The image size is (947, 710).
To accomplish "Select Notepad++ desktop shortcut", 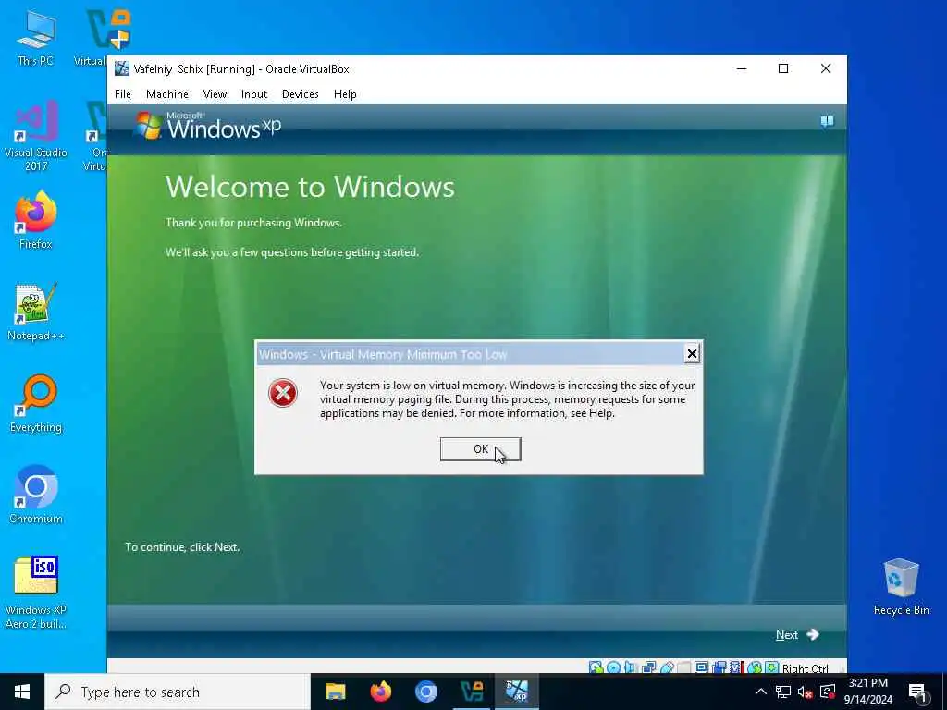I will [x=36, y=312].
